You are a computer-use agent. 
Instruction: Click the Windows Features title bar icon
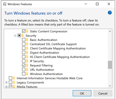point(5,4)
